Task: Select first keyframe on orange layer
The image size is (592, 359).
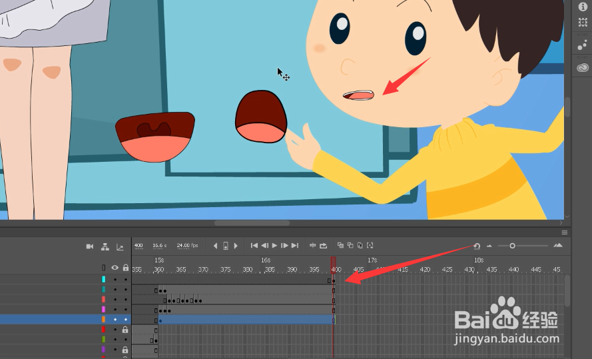Action: click(x=160, y=320)
